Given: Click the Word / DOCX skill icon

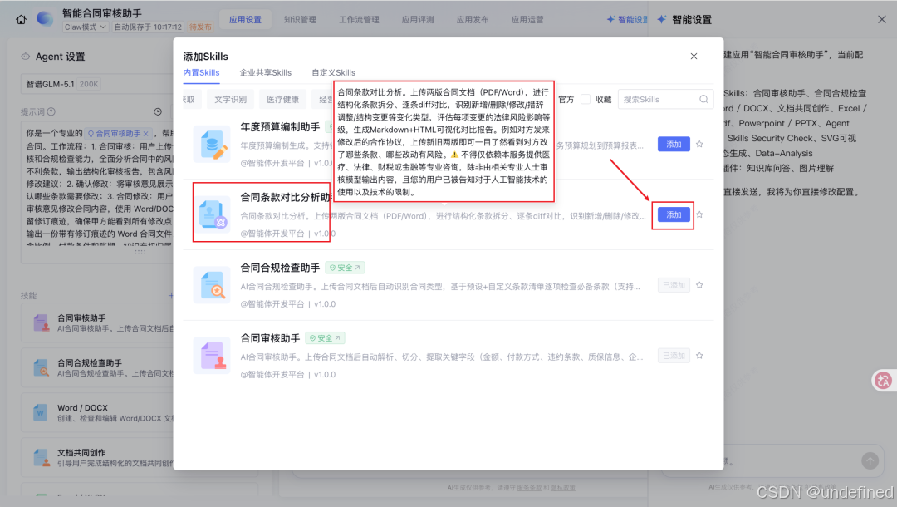Looking at the screenshot, I should 41,412.
